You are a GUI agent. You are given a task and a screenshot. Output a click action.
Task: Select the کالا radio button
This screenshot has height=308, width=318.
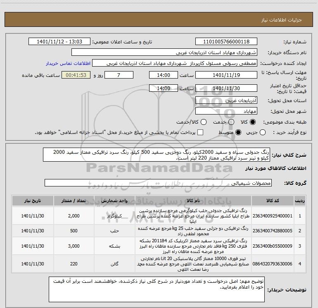click(253, 122)
